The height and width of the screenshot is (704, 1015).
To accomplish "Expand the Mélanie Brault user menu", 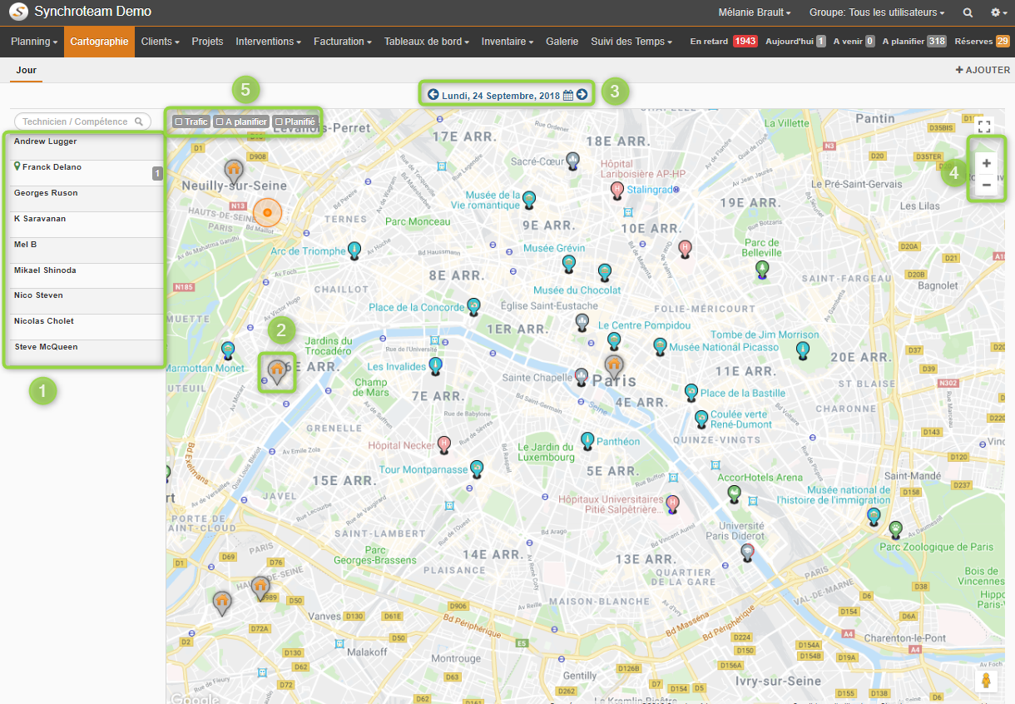I will pyautogui.click(x=754, y=12).
